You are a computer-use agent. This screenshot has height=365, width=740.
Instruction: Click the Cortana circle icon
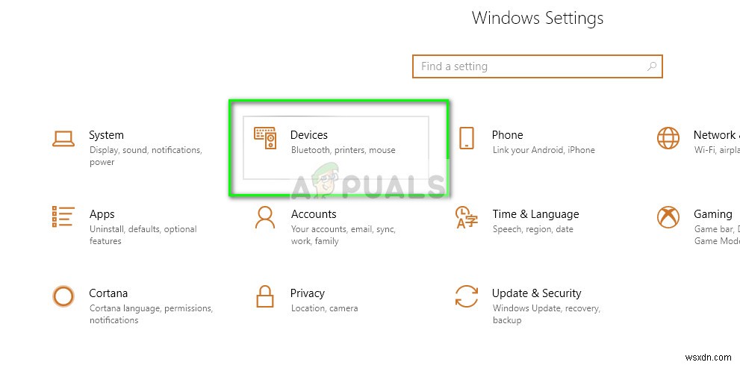pos(63,296)
